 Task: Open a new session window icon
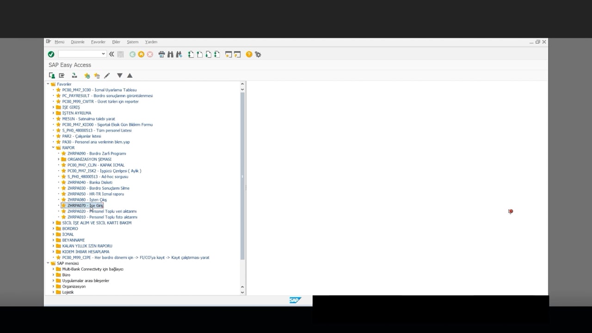pyautogui.click(x=228, y=54)
